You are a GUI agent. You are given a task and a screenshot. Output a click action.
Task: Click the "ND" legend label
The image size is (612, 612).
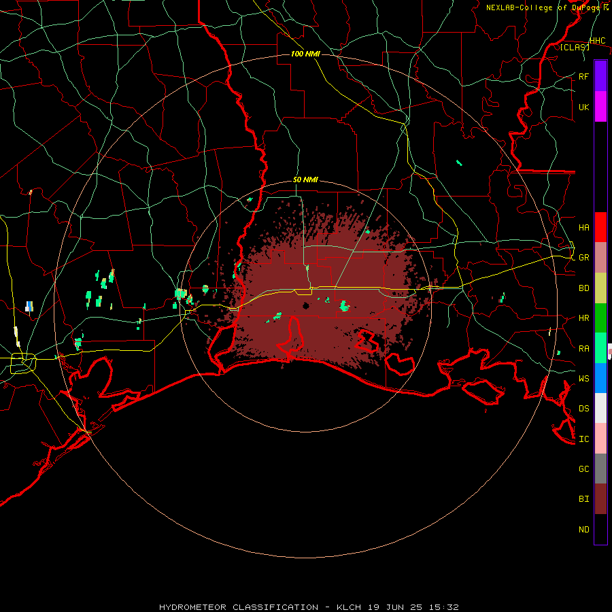(x=584, y=530)
